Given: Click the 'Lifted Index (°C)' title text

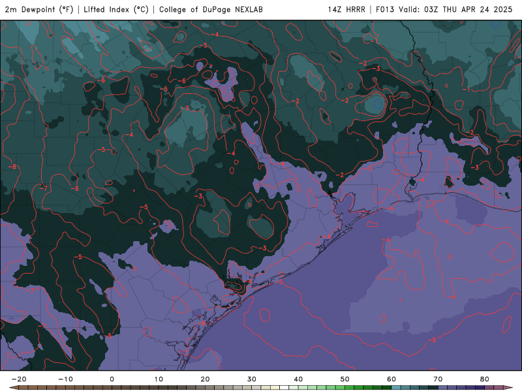Looking at the screenshot, I should (116, 9).
